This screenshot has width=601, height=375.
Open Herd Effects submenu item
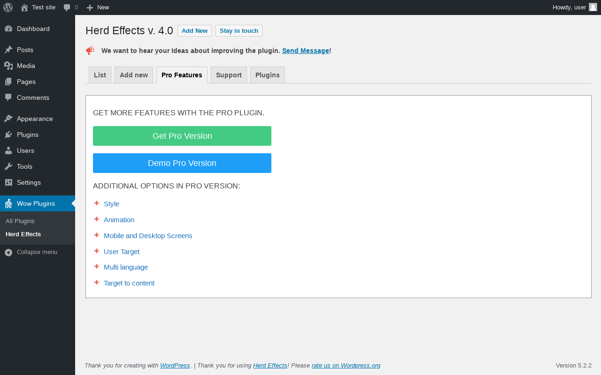point(23,234)
